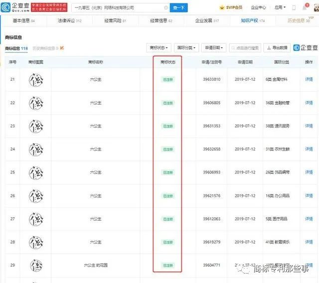Viewport: 319px width, 283px height.
Task: Click the 商标名称 column header
Action: (96, 62)
